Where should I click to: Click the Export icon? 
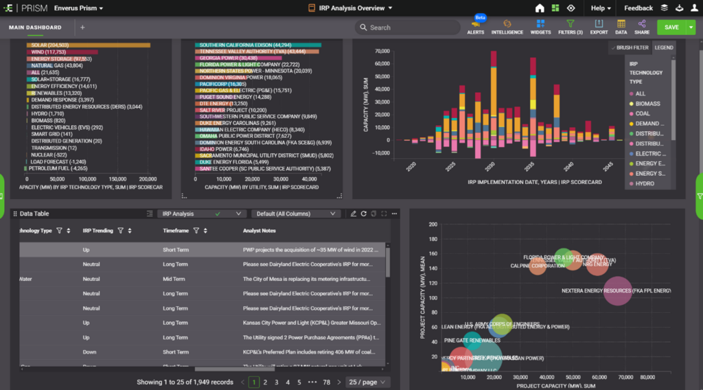(x=599, y=26)
